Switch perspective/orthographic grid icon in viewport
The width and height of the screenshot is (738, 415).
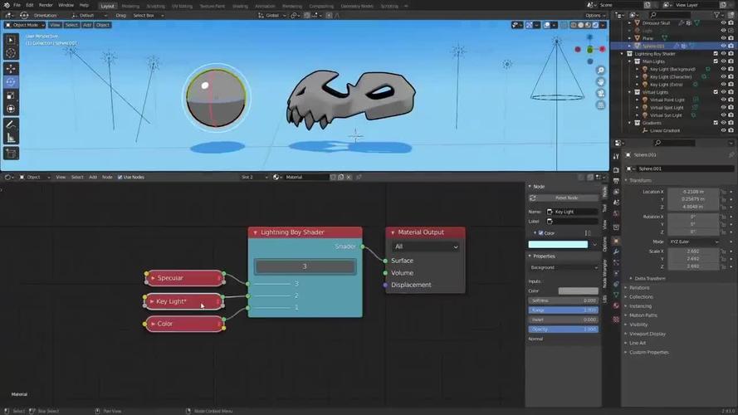(x=600, y=105)
